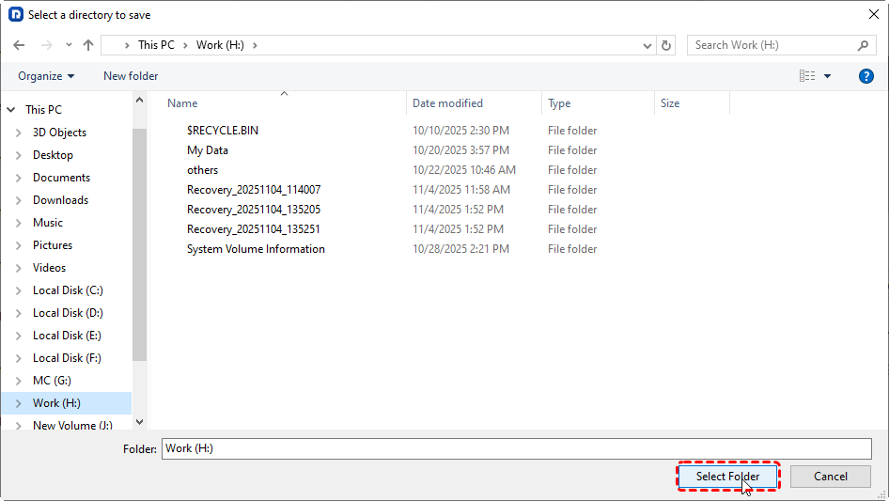Select MC (G:) drive in sidebar
Image resolution: width=889 pixels, height=501 pixels.
coord(52,381)
